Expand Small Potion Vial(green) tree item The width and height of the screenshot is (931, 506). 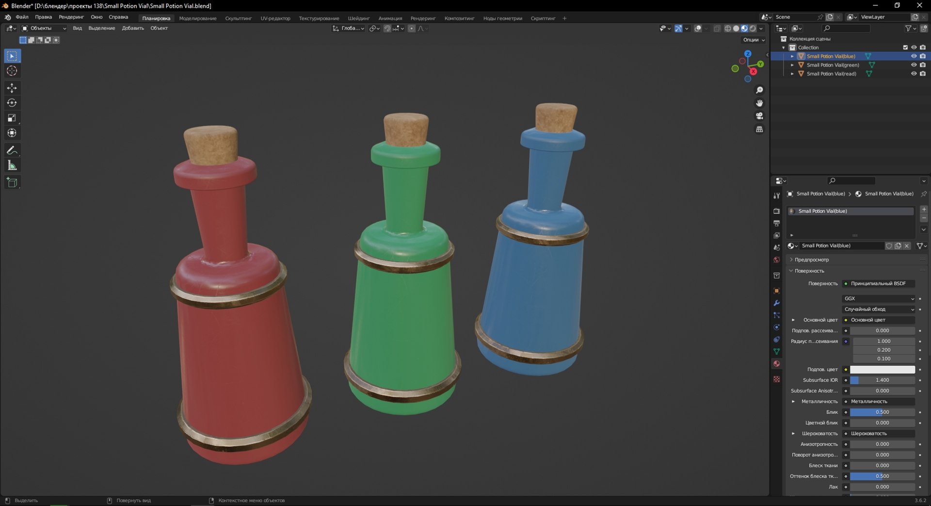click(792, 65)
